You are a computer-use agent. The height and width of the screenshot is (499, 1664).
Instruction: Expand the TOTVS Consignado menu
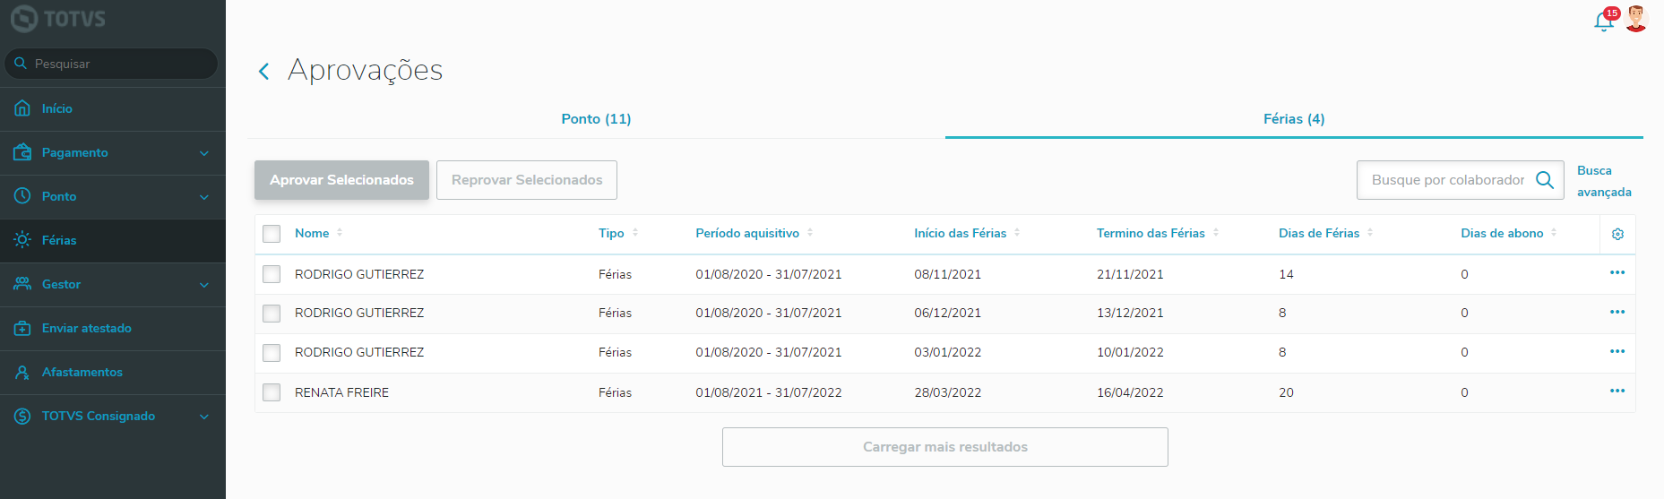204,417
